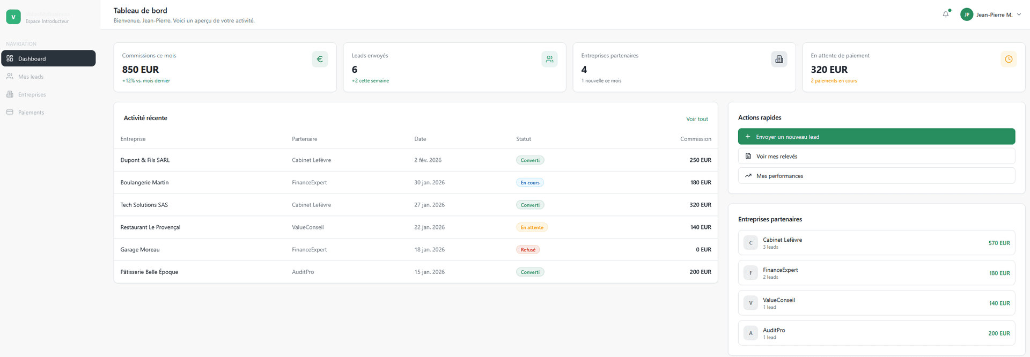1030x357 pixels.
Task: Click +2 cette semaine text
Action: tap(370, 81)
